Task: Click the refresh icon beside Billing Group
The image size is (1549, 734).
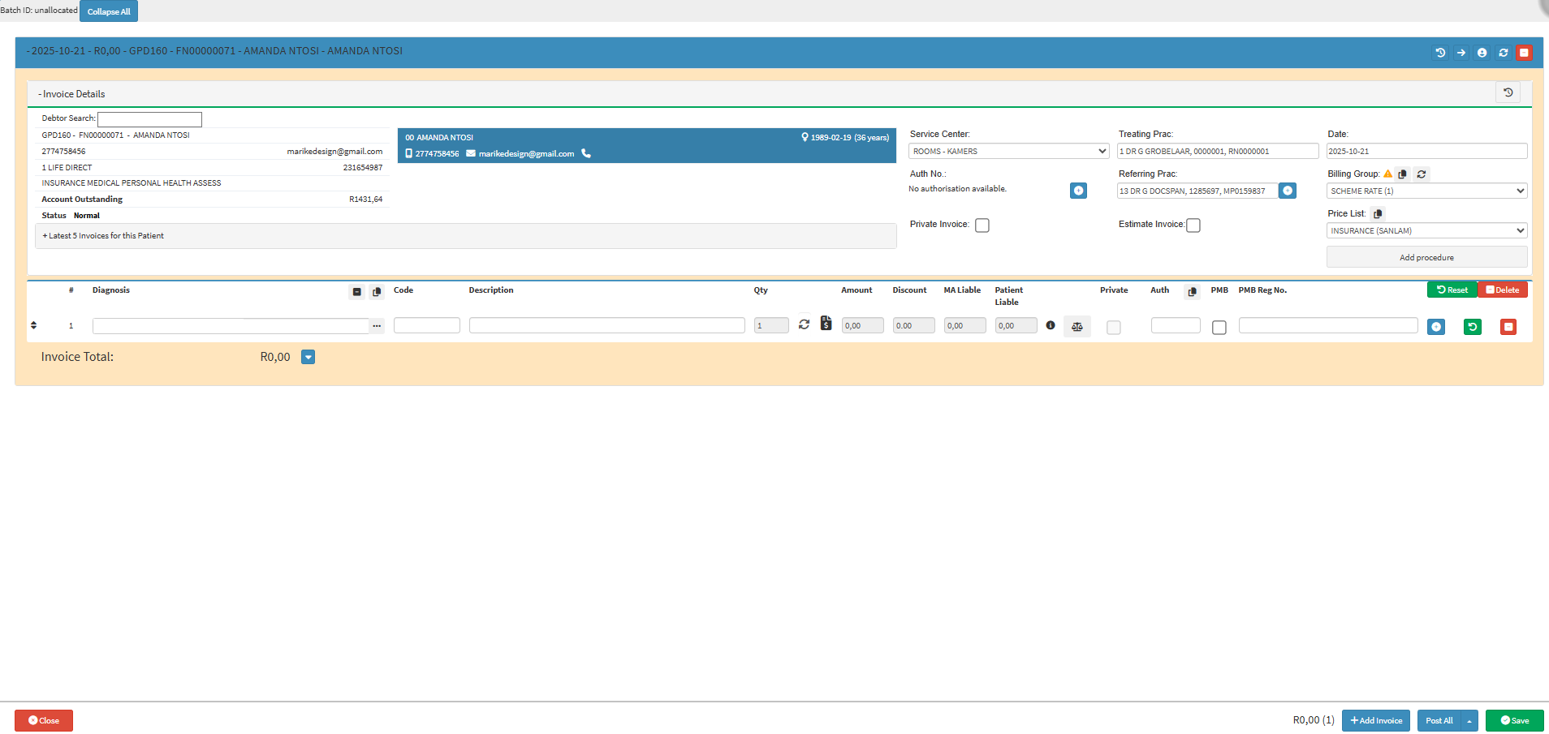Action: pos(1422,174)
